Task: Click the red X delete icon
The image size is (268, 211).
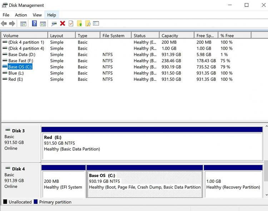Action: (x=63, y=24)
